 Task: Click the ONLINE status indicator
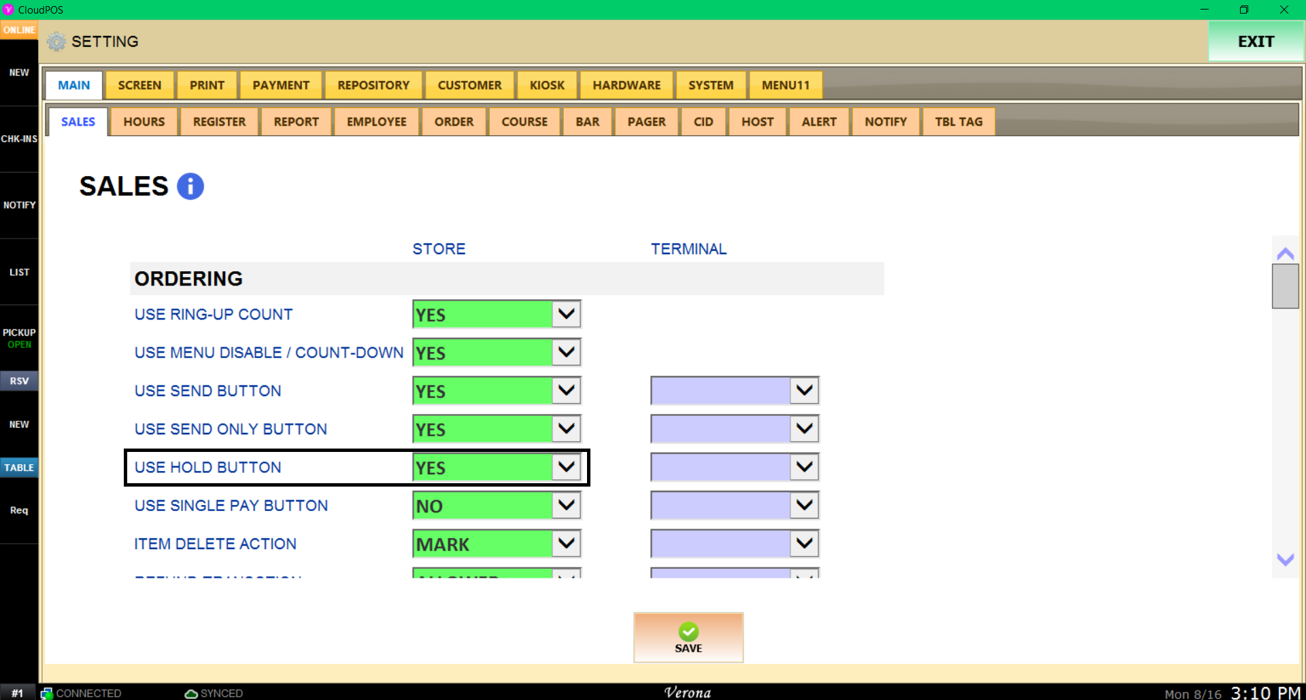click(x=19, y=30)
